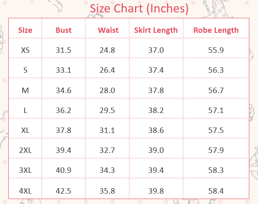Screen dimensions: 258x204
Task: Click the Bust column header
Action: [63, 30]
